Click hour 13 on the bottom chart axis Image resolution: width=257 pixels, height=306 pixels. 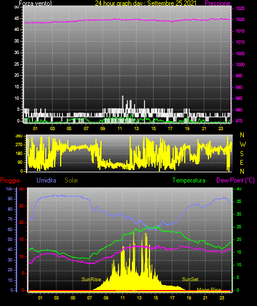pyautogui.click(x=139, y=298)
